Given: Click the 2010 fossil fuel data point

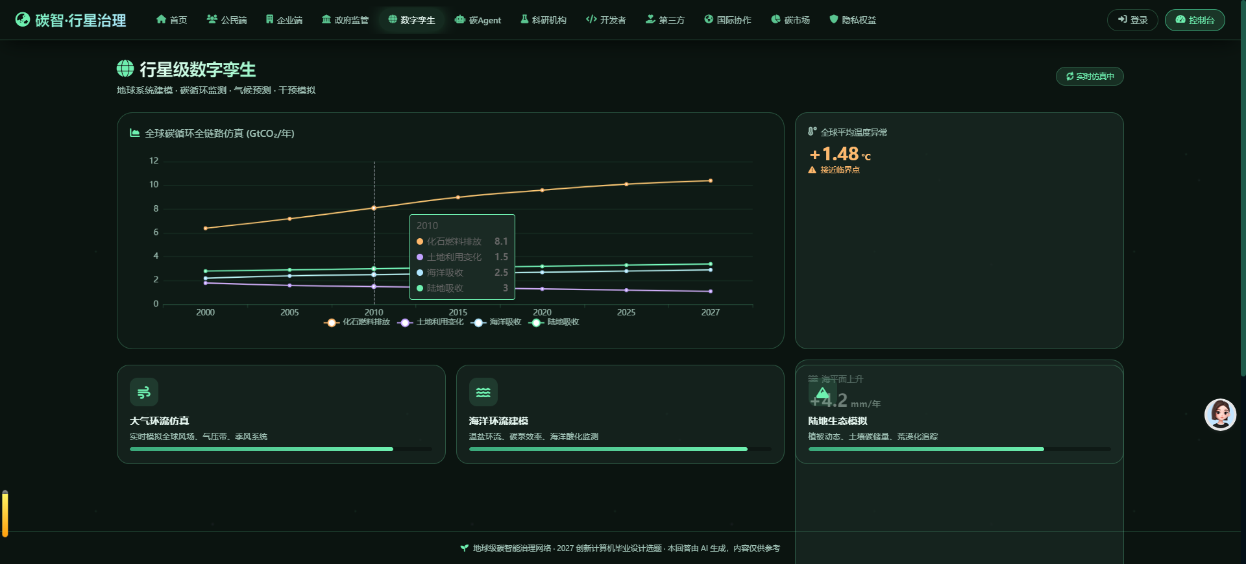Looking at the screenshot, I should 374,208.
